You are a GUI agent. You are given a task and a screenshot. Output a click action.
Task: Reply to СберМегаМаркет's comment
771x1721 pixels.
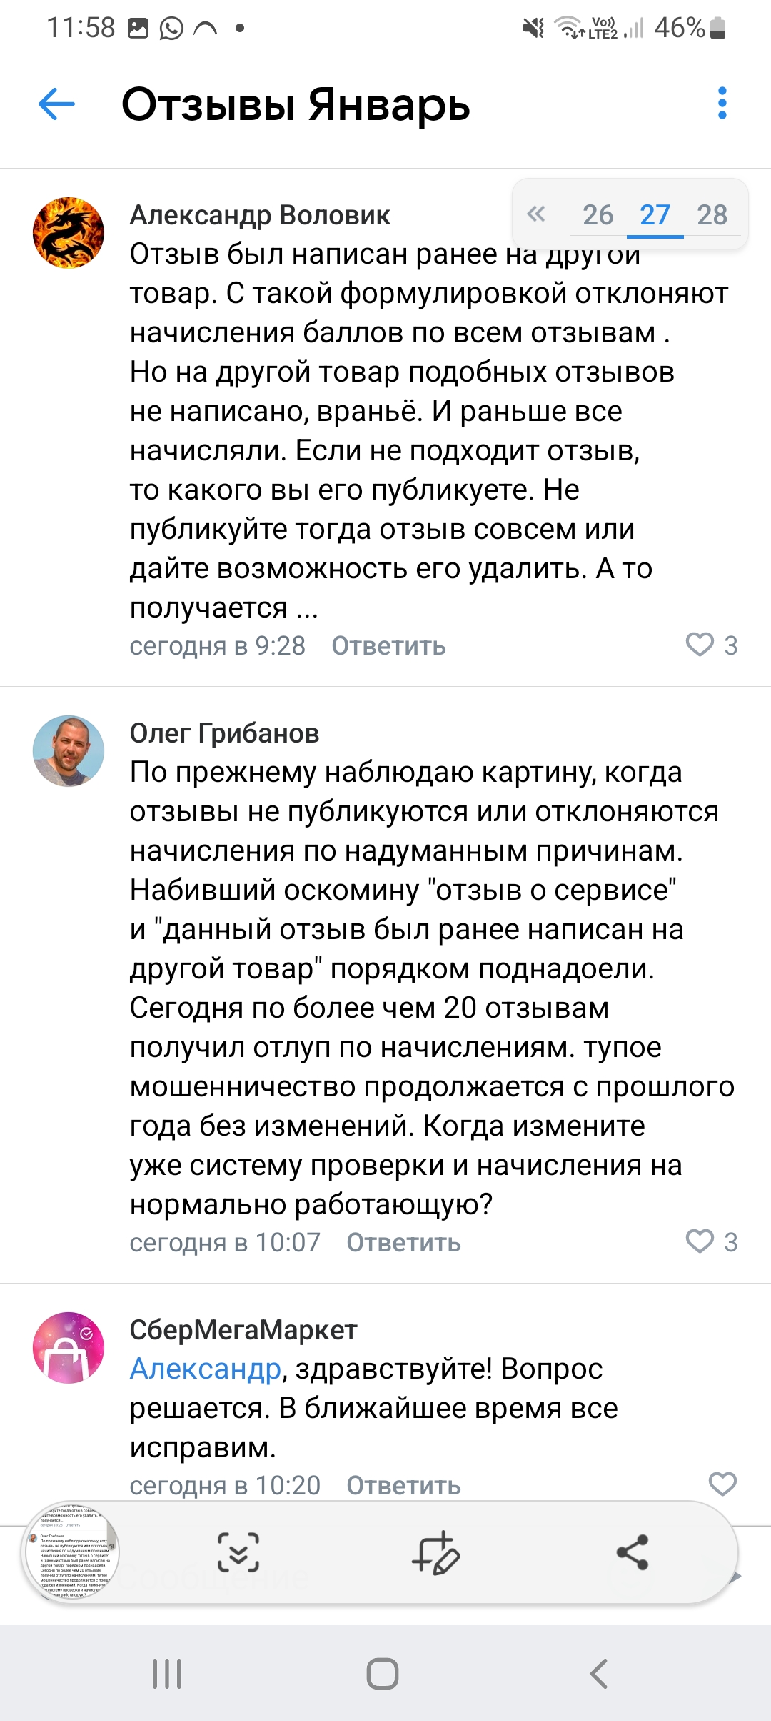pyautogui.click(x=403, y=1485)
